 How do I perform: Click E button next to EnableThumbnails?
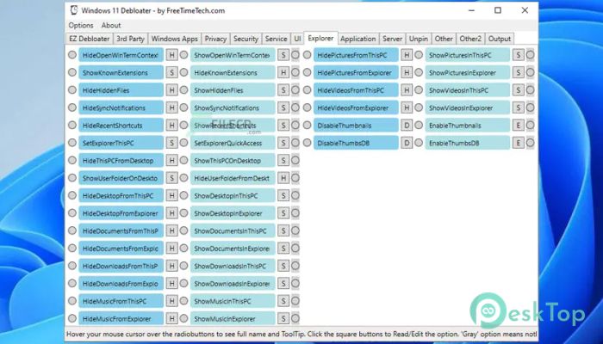point(518,126)
